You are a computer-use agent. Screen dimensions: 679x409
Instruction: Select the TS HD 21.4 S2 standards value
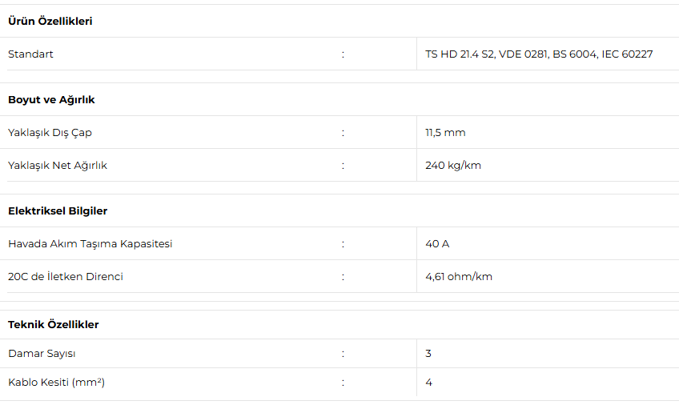tap(539, 54)
